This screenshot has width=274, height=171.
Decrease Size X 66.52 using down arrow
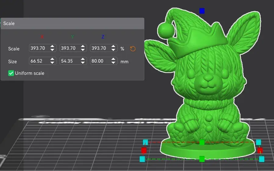point(52,63)
